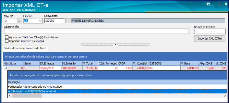Select the CFOP value 2352 cell
Image resolution: width=229 pixels, height=103 pixels.
point(125,68)
